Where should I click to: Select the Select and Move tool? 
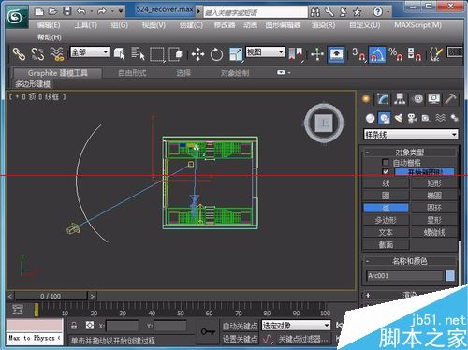pyautogui.click(x=197, y=54)
